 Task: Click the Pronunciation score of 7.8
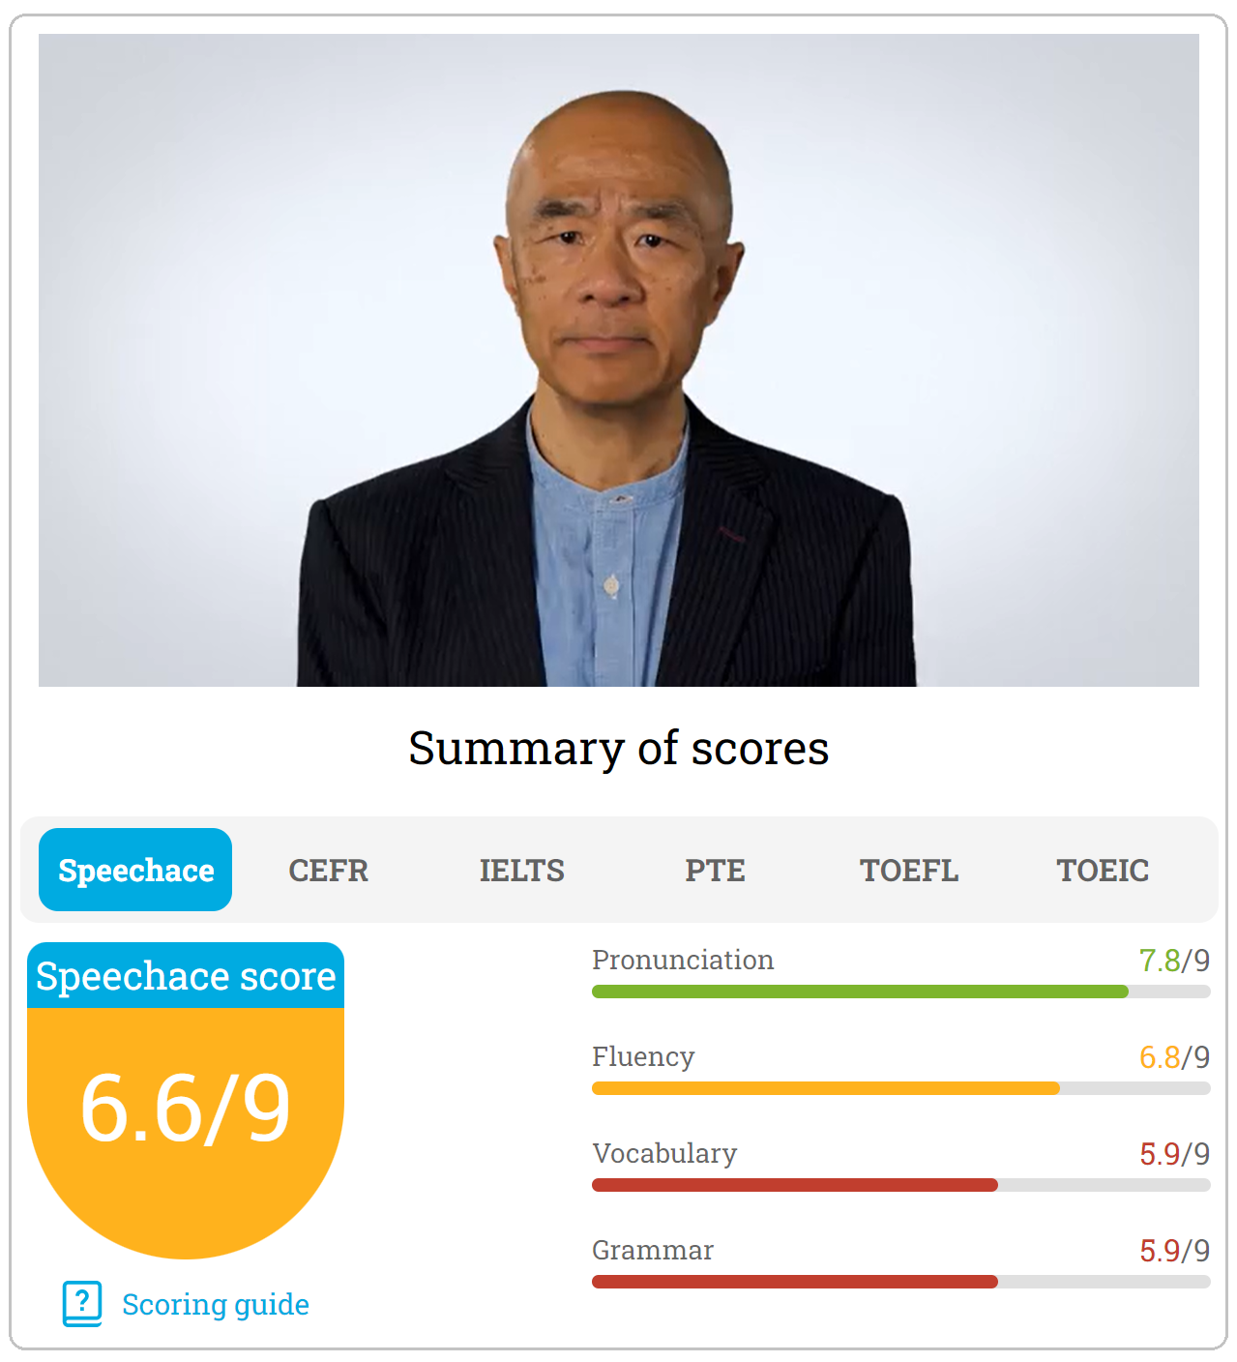click(x=1160, y=960)
